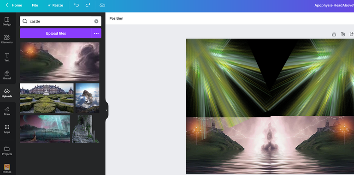Select the Text tool in sidebar

click(x=7, y=57)
